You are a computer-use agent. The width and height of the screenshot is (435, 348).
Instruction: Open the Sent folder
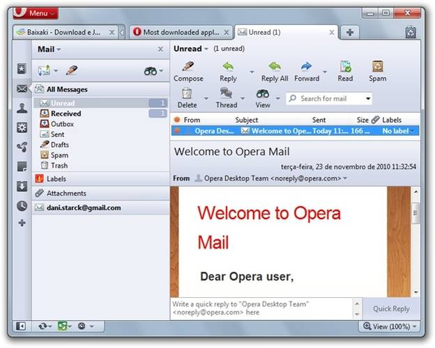click(101, 134)
